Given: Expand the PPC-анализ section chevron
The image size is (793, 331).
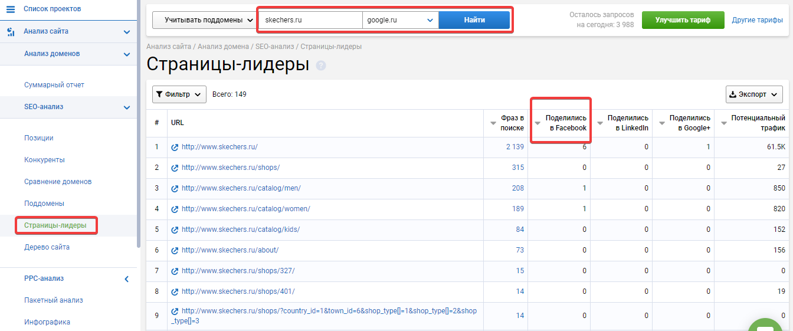Looking at the screenshot, I should [x=127, y=279].
